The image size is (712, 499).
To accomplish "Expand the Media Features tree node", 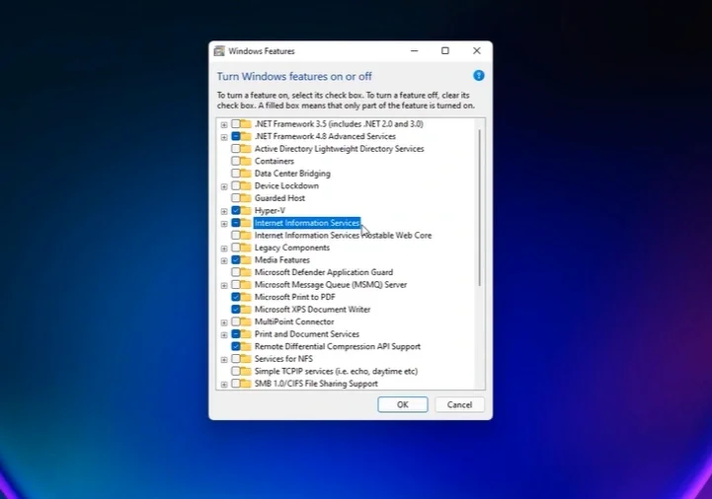I will pos(224,260).
